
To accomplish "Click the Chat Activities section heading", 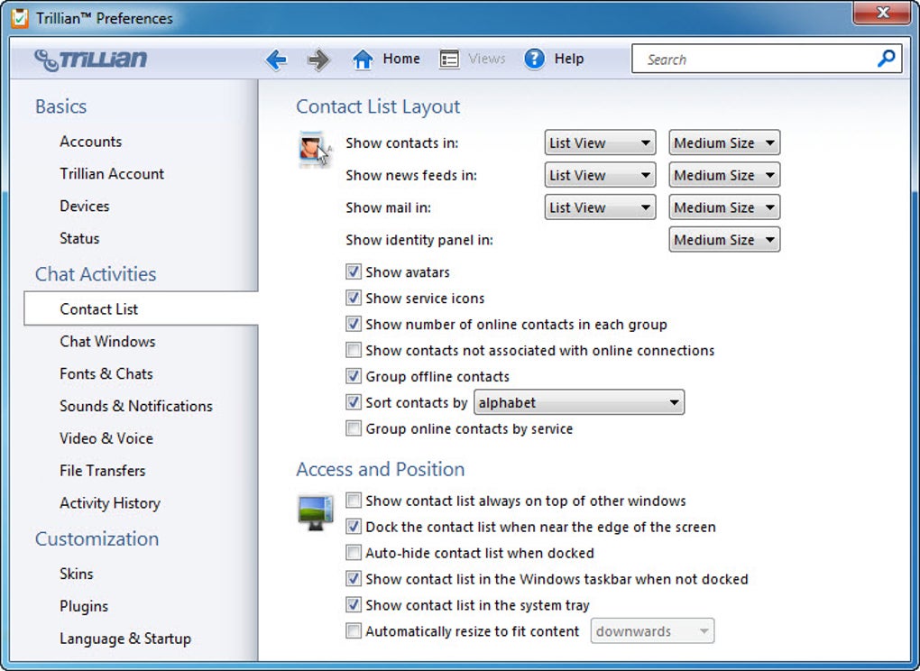I will (96, 274).
